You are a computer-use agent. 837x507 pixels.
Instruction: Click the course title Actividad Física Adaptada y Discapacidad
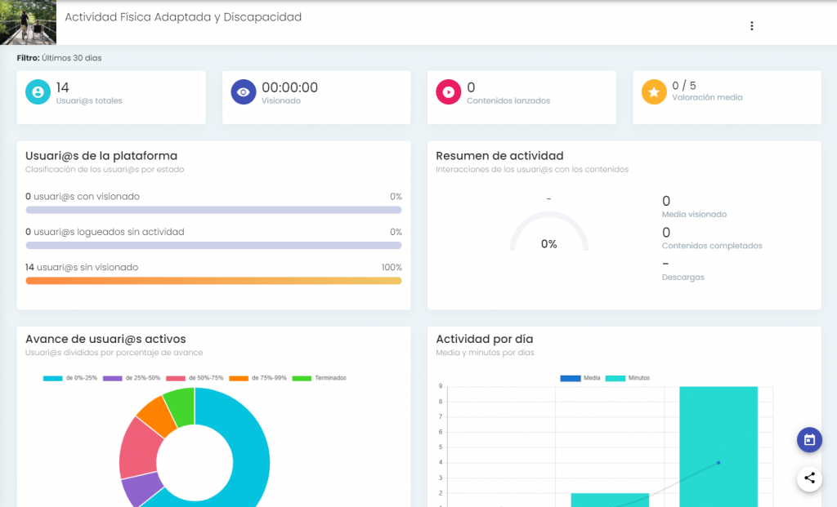point(183,17)
